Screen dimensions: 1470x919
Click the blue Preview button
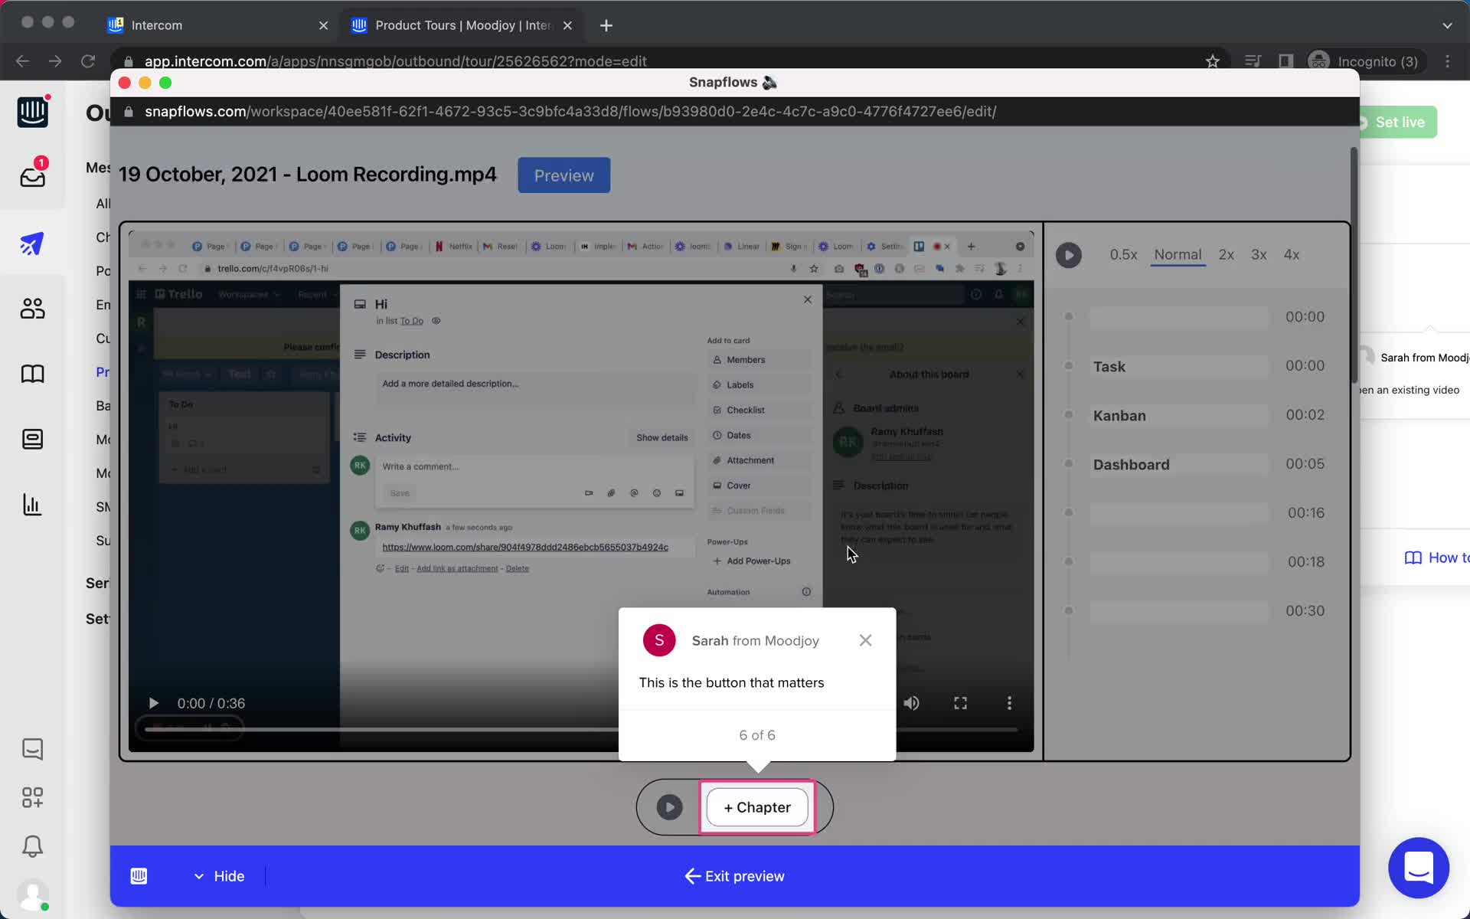point(563,175)
